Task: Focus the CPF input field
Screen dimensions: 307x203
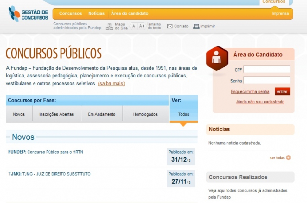Action: pos(266,69)
